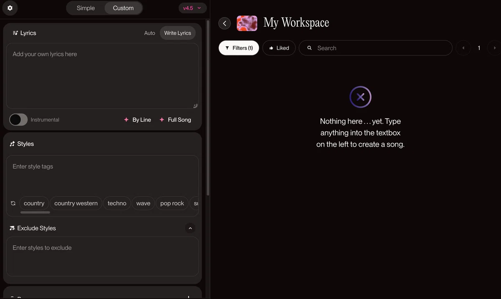
Task: Select the Custom mode tab
Action: pyautogui.click(x=123, y=8)
